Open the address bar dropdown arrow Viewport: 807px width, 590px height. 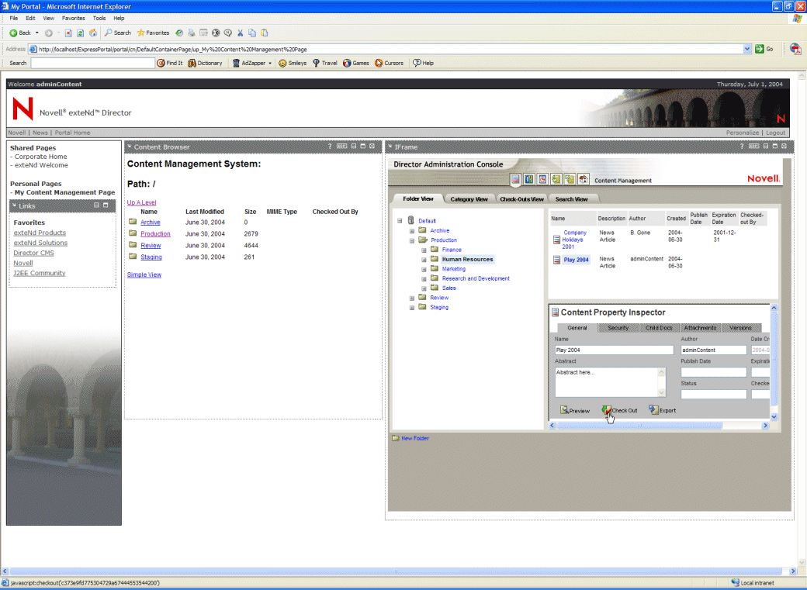(x=748, y=49)
